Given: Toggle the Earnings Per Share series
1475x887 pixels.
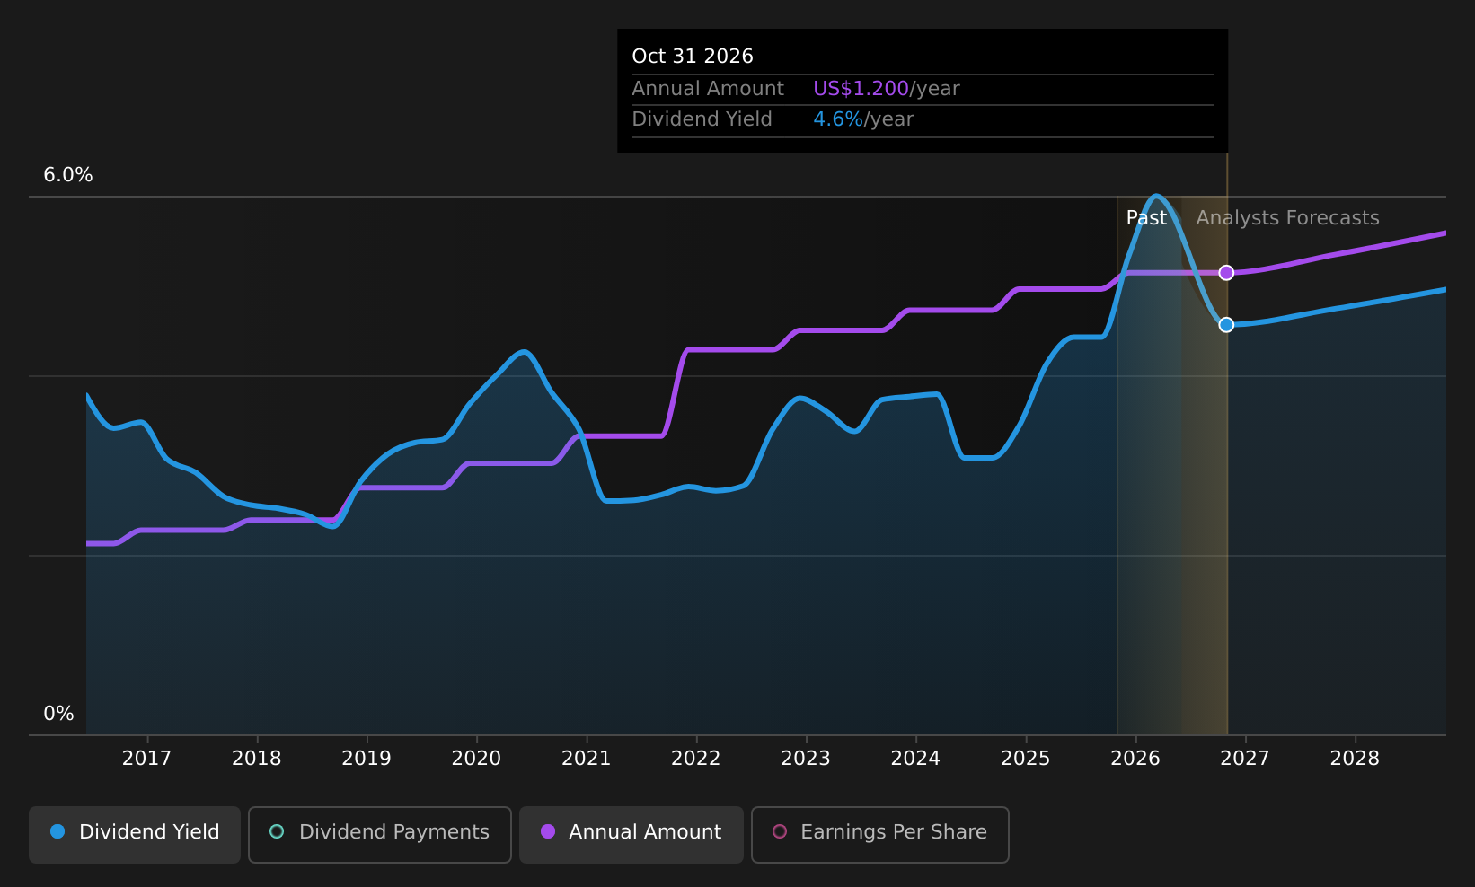Looking at the screenshot, I should pos(880,834).
